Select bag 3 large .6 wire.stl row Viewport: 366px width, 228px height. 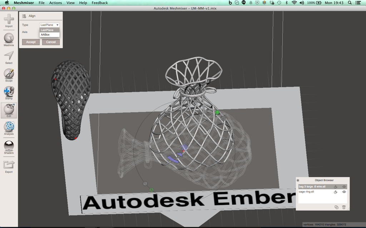click(323, 187)
